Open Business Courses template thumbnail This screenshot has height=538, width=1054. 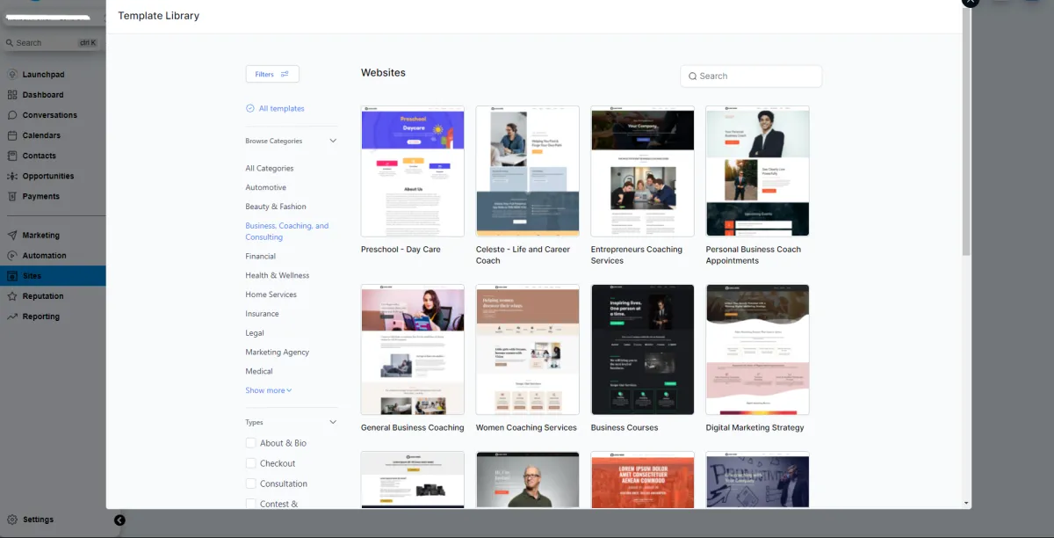tap(643, 349)
